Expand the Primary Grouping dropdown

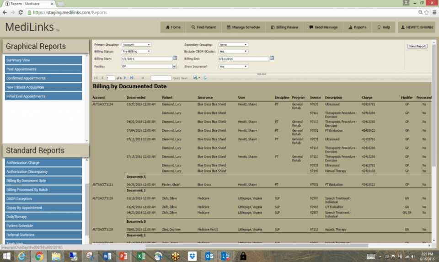[136, 44]
